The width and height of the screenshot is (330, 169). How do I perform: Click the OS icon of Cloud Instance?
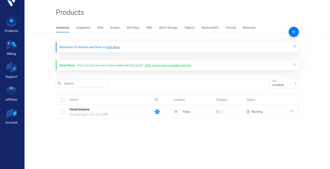[x=157, y=112]
